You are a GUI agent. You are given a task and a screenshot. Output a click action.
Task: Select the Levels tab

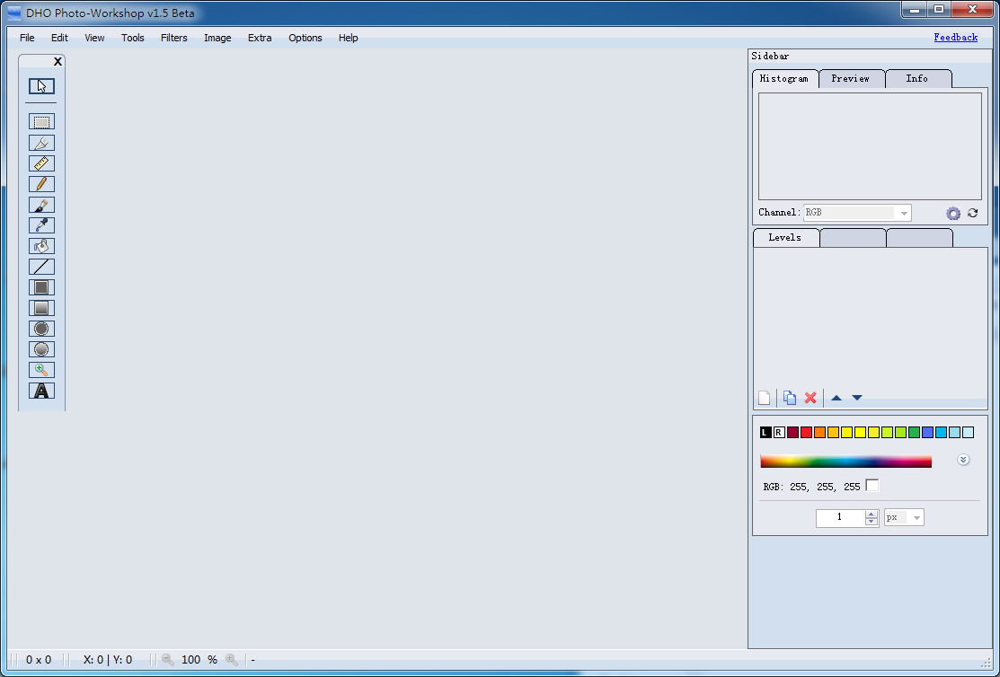click(x=785, y=237)
